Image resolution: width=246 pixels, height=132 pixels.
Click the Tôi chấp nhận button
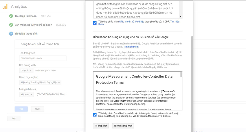pyautogui.click(x=101, y=126)
